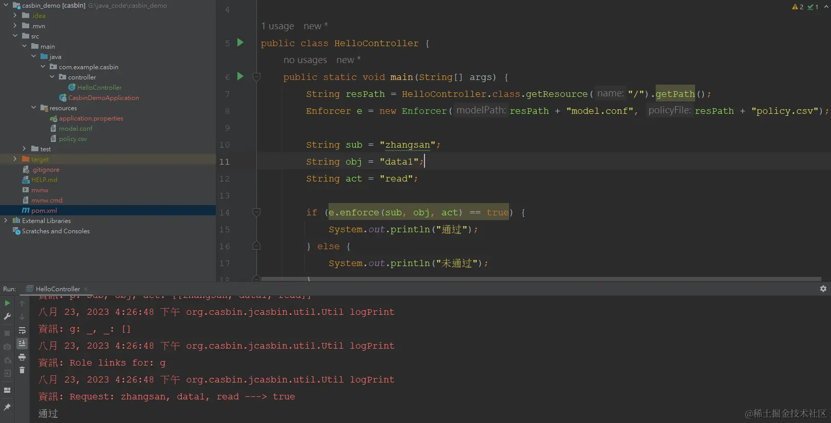Select pom.xml in the project tree
This screenshot has width=831, height=423.
pos(44,210)
